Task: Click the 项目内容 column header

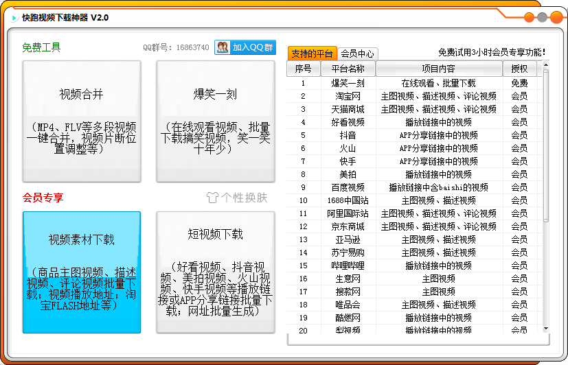Action: (438, 69)
